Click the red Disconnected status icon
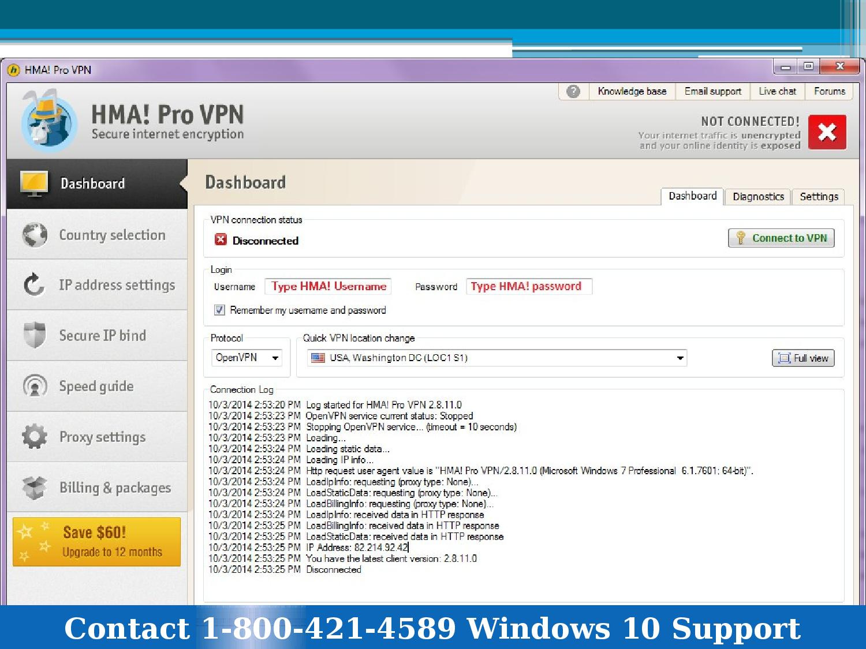The height and width of the screenshot is (649, 866). click(x=221, y=239)
